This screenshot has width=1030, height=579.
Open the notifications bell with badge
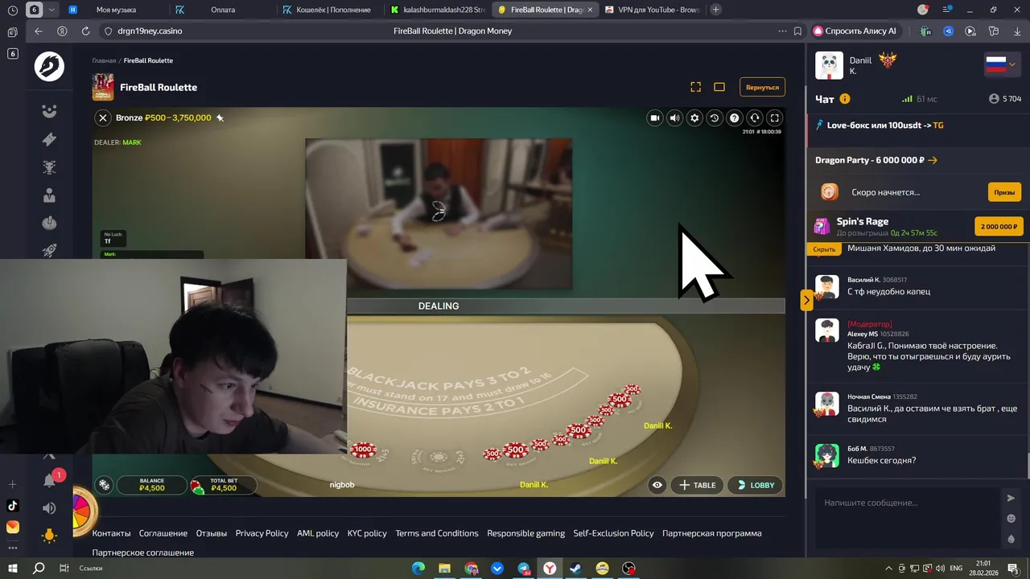tap(49, 480)
